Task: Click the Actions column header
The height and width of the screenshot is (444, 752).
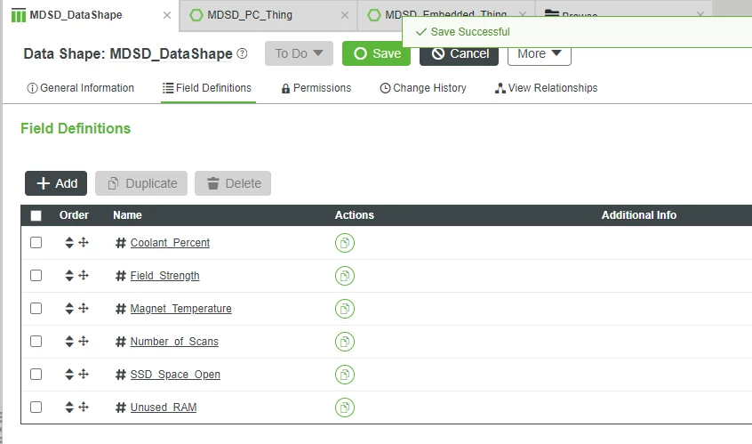Action: click(x=355, y=215)
